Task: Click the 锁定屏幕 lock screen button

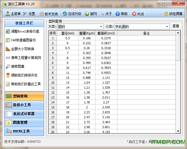Action: pos(173,14)
